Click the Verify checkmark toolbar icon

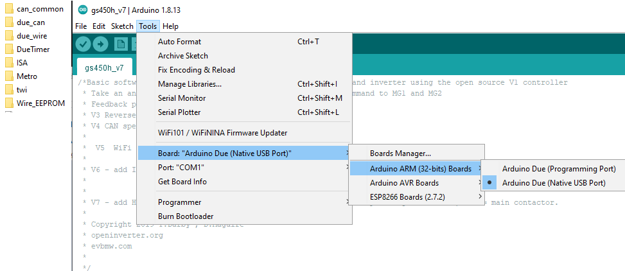84,44
